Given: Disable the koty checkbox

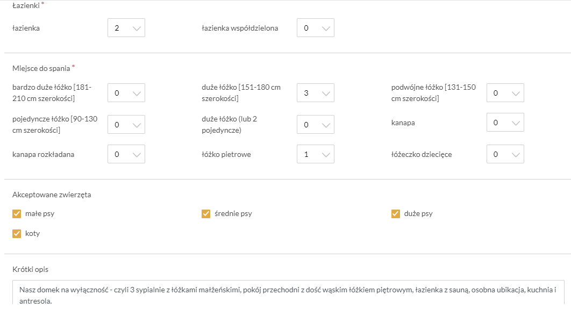Looking at the screenshot, I should (x=17, y=234).
